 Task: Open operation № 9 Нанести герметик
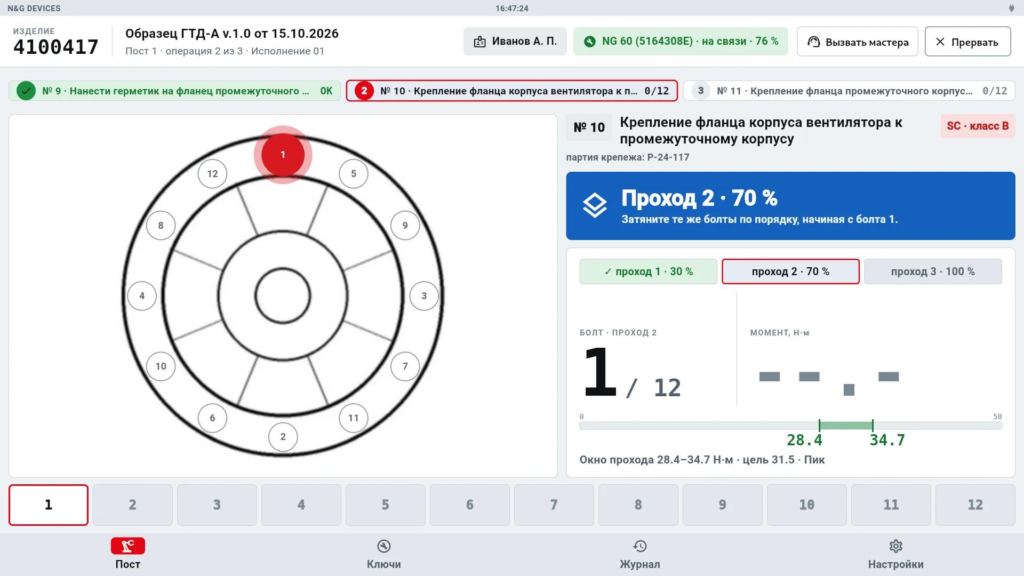174,91
